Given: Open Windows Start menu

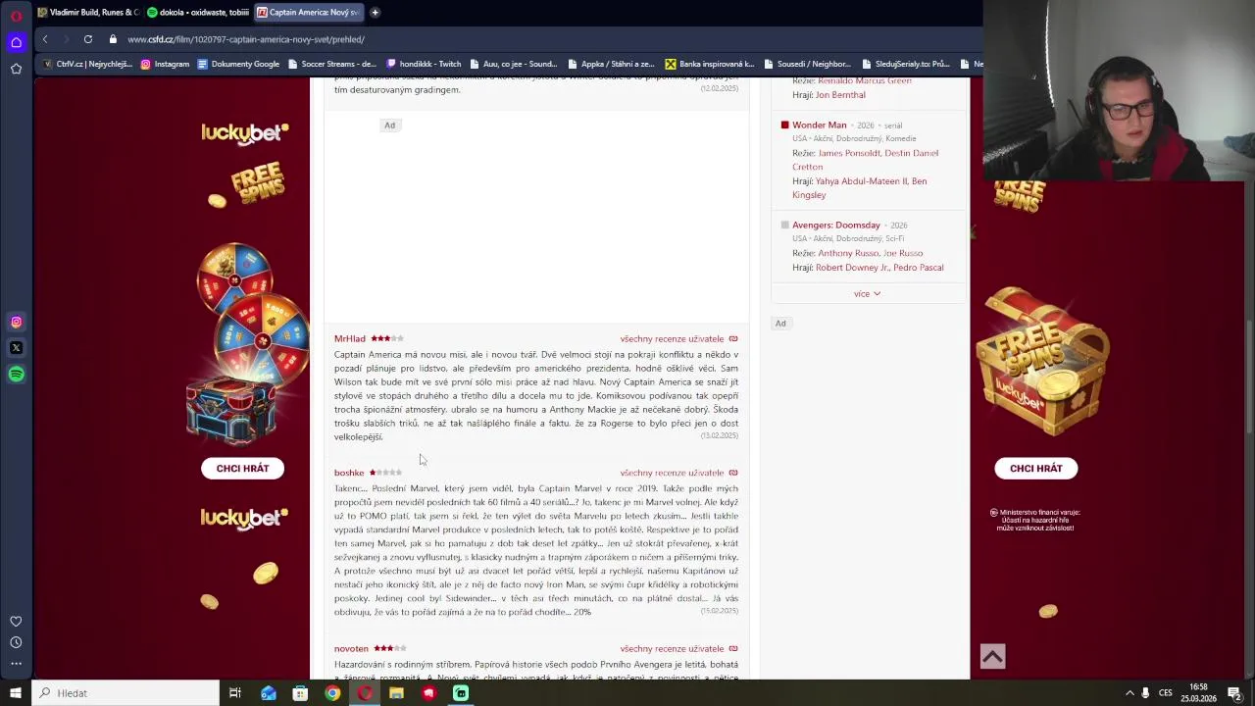Looking at the screenshot, I should click(x=16, y=693).
